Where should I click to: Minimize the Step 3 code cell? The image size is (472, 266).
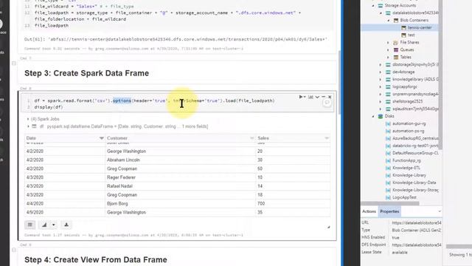tap(324, 97)
